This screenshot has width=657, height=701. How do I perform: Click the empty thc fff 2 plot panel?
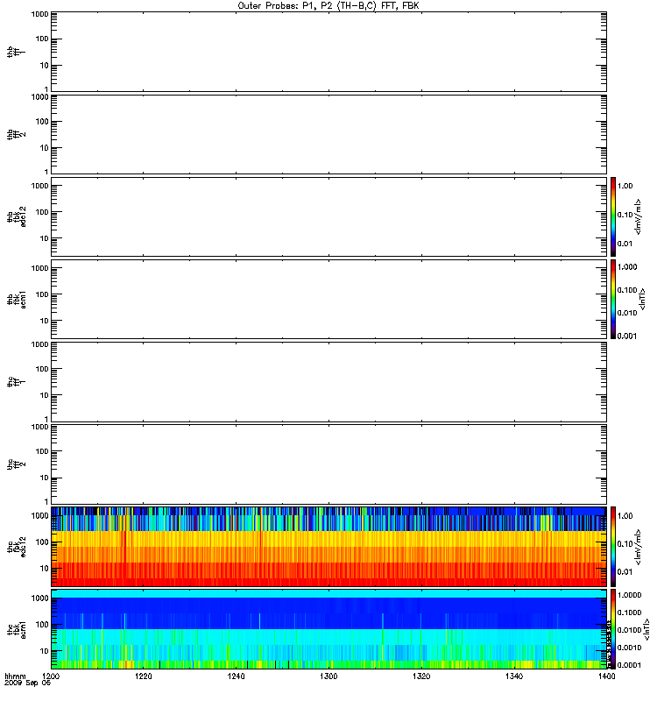point(328,464)
